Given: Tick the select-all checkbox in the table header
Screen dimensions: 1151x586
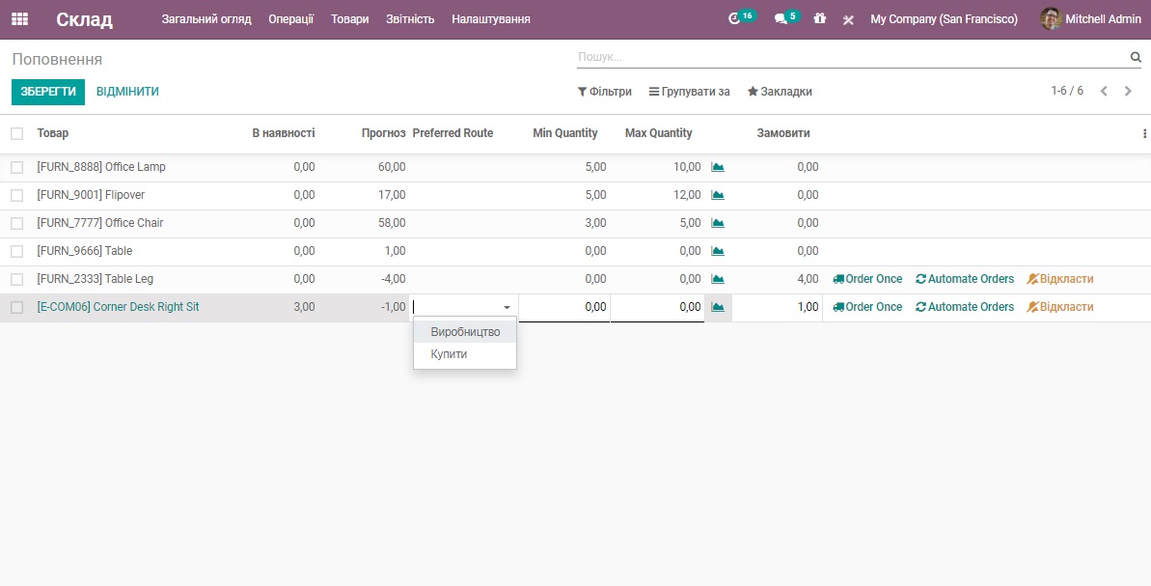Looking at the screenshot, I should pyautogui.click(x=17, y=133).
